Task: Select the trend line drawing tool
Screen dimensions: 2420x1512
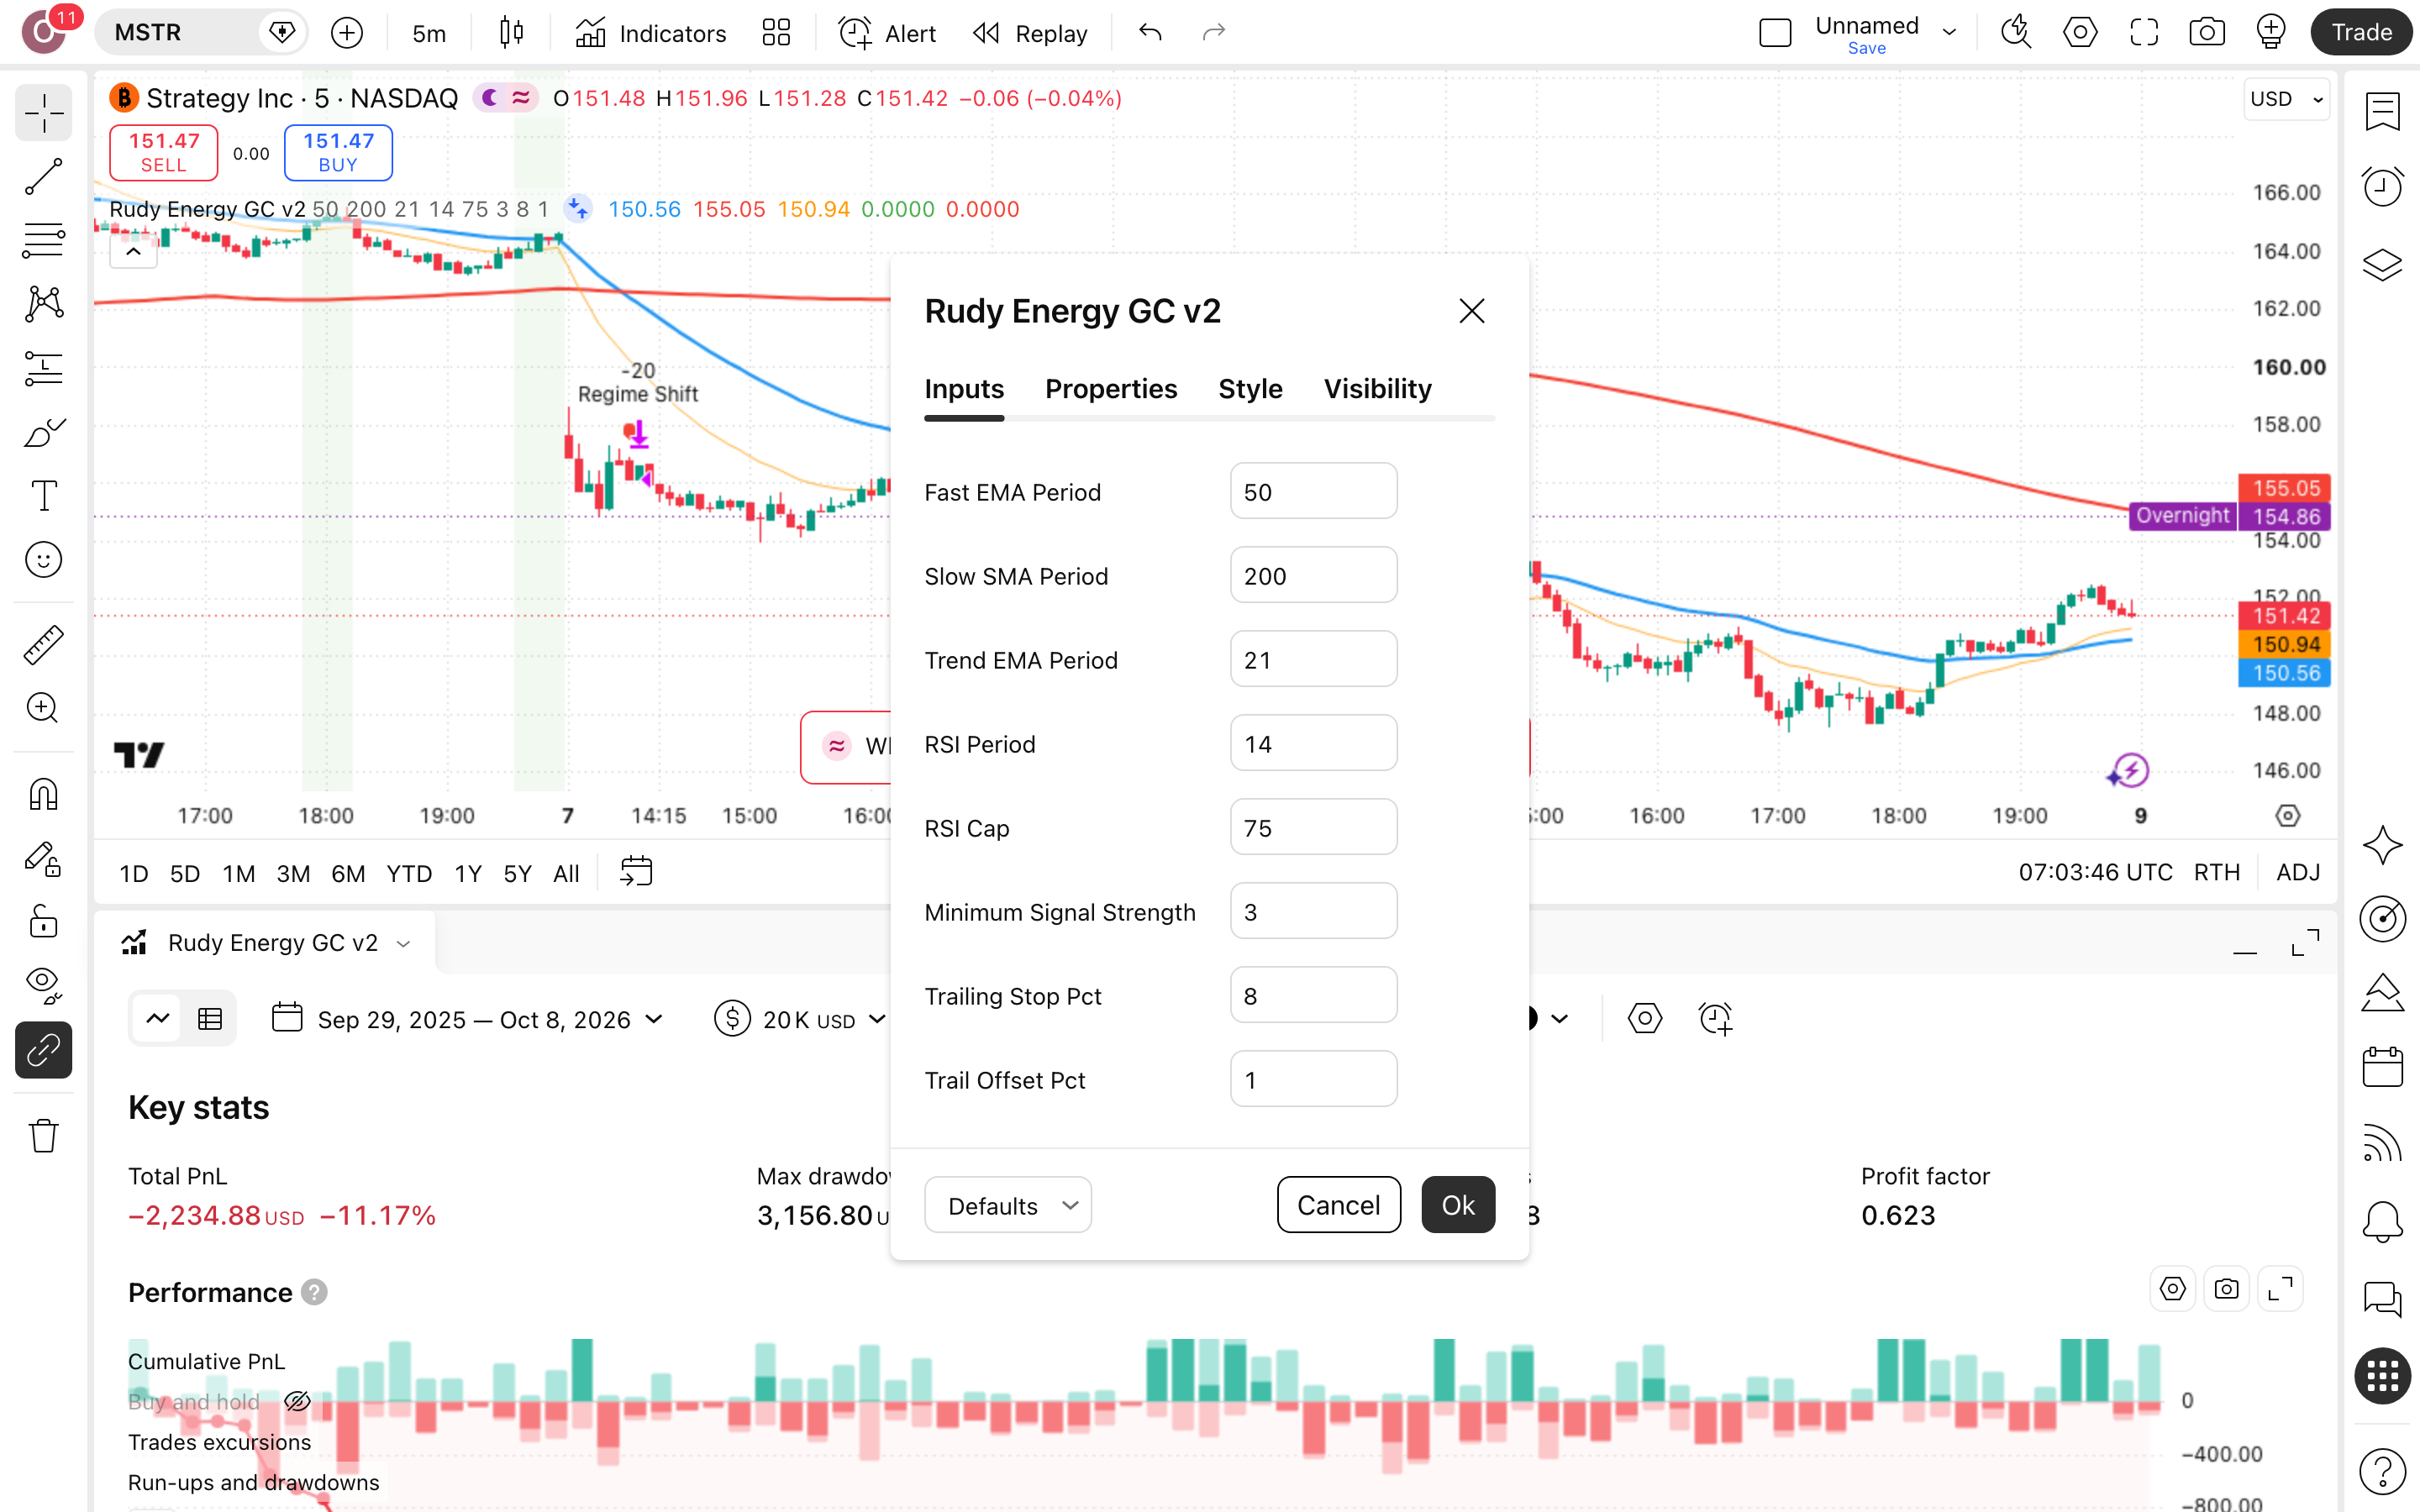Action: click(43, 177)
